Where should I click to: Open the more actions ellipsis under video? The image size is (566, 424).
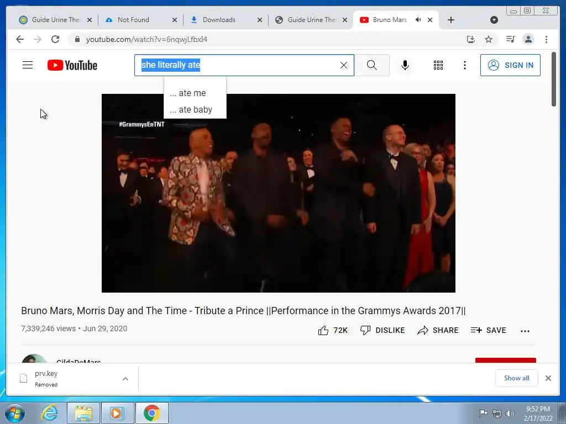coord(525,331)
